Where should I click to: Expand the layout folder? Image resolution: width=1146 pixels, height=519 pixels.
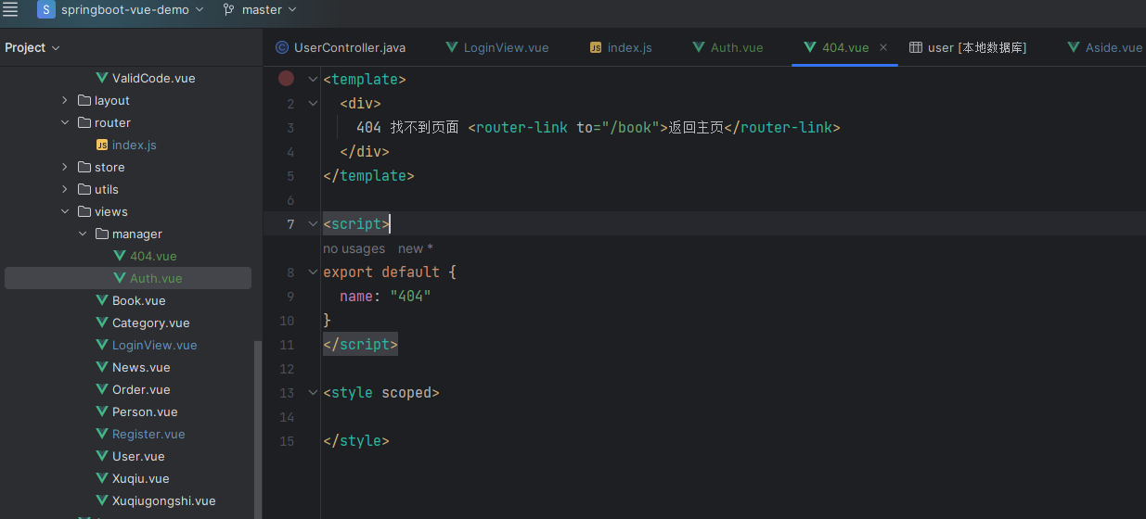pyautogui.click(x=65, y=100)
